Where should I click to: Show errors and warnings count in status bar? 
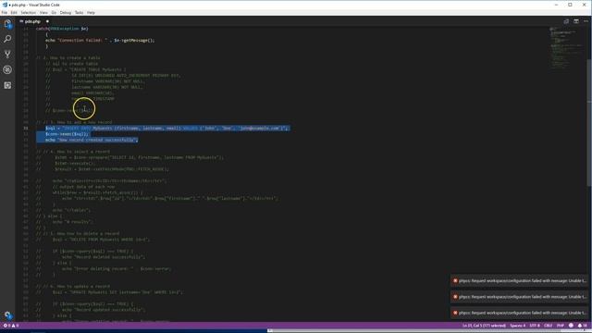click(x=11, y=326)
